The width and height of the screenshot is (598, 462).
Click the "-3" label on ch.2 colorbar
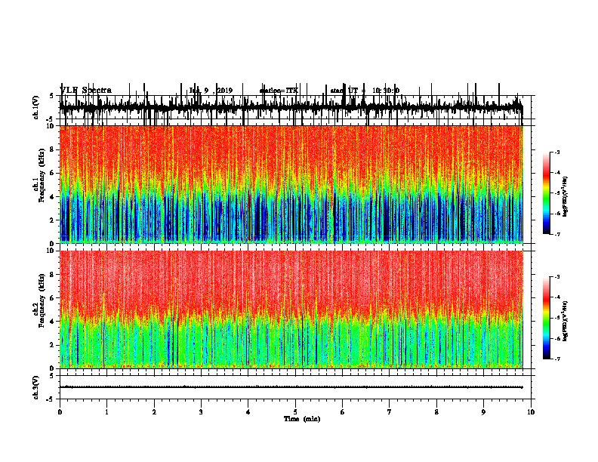556,277
